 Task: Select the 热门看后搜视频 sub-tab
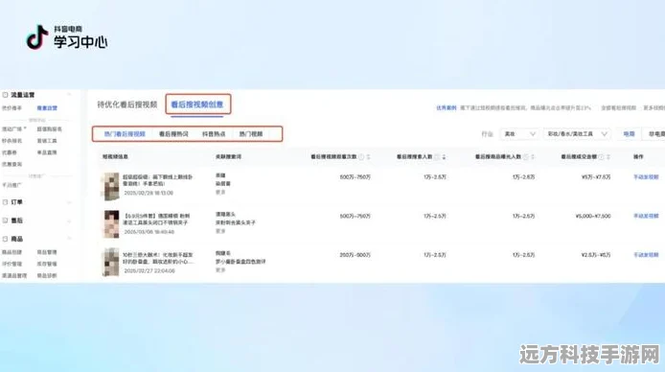click(125, 134)
